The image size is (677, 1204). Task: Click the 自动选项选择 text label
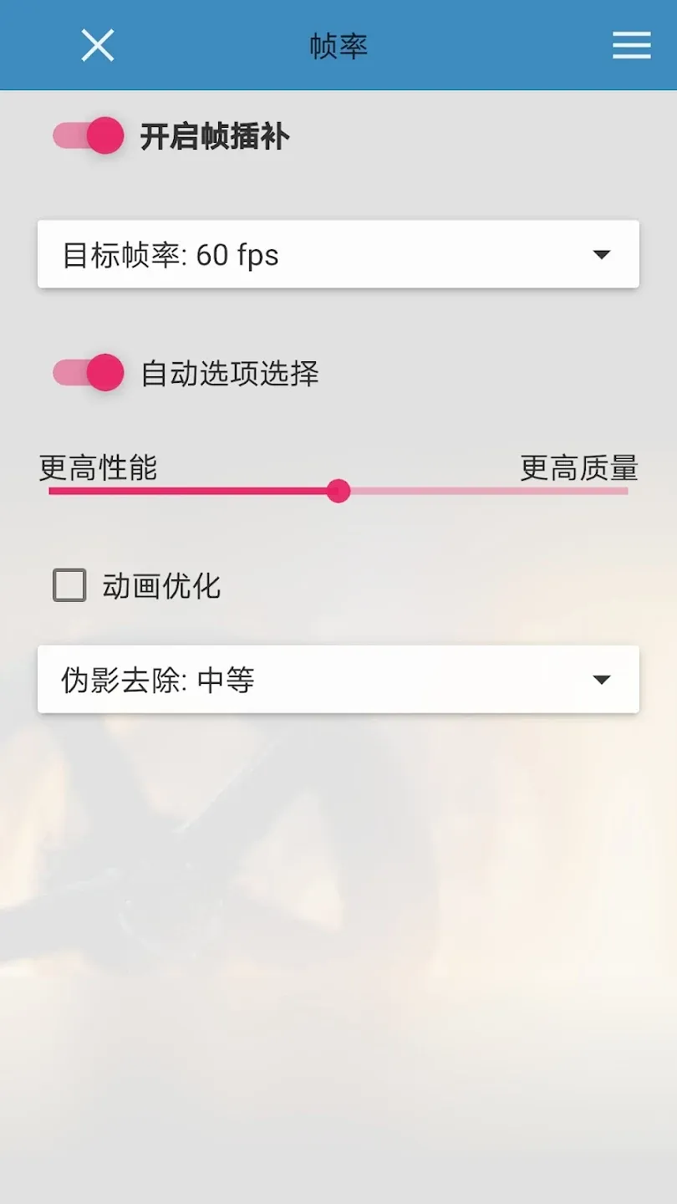(230, 373)
